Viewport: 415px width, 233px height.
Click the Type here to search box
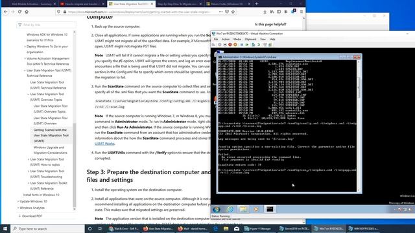click(47, 228)
